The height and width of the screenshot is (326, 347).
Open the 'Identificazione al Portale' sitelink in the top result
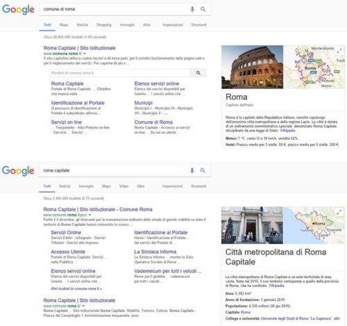pos(78,103)
